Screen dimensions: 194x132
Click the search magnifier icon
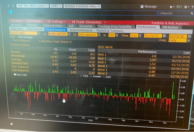pos(192,14)
